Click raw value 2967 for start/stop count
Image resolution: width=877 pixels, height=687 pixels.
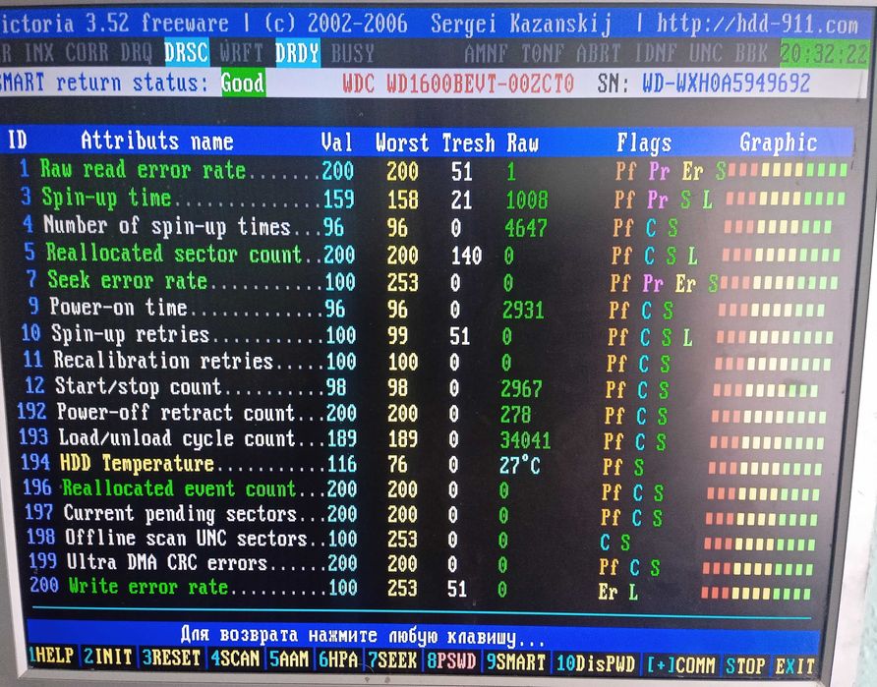pyautogui.click(x=521, y=389)
